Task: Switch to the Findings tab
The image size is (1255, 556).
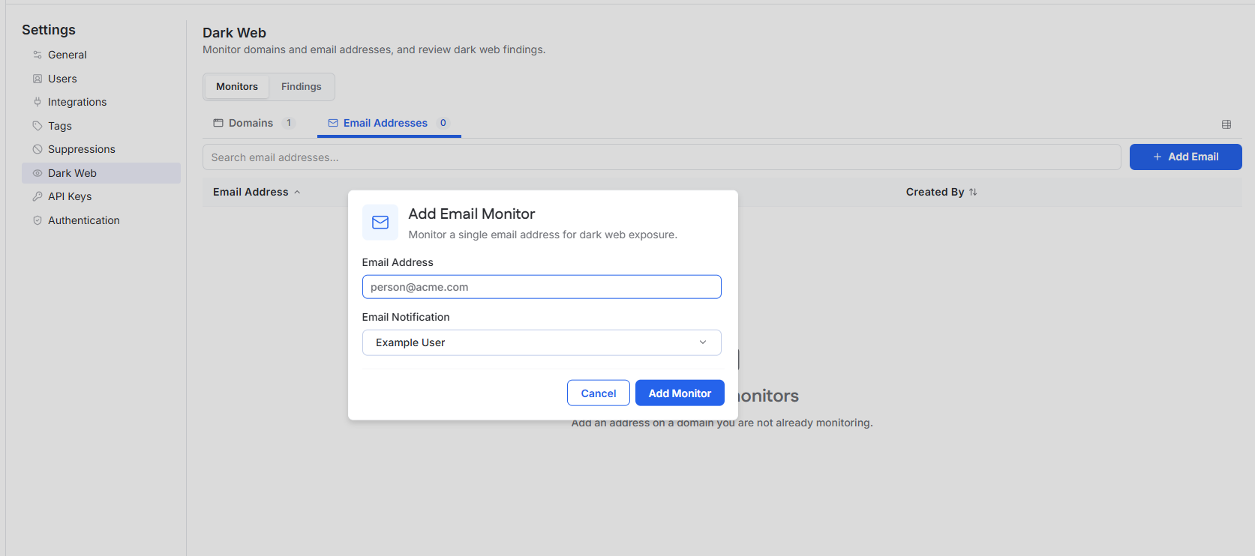Action: (302, 87)
